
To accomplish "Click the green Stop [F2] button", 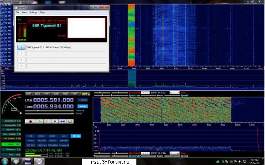I will click(x=11, y=144).
